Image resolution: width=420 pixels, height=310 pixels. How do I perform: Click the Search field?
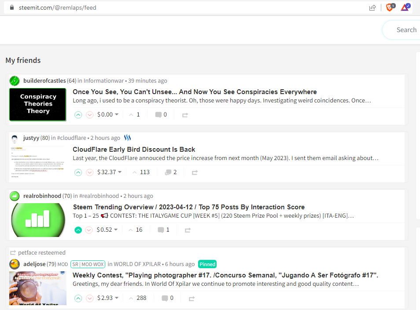(402, 30)
